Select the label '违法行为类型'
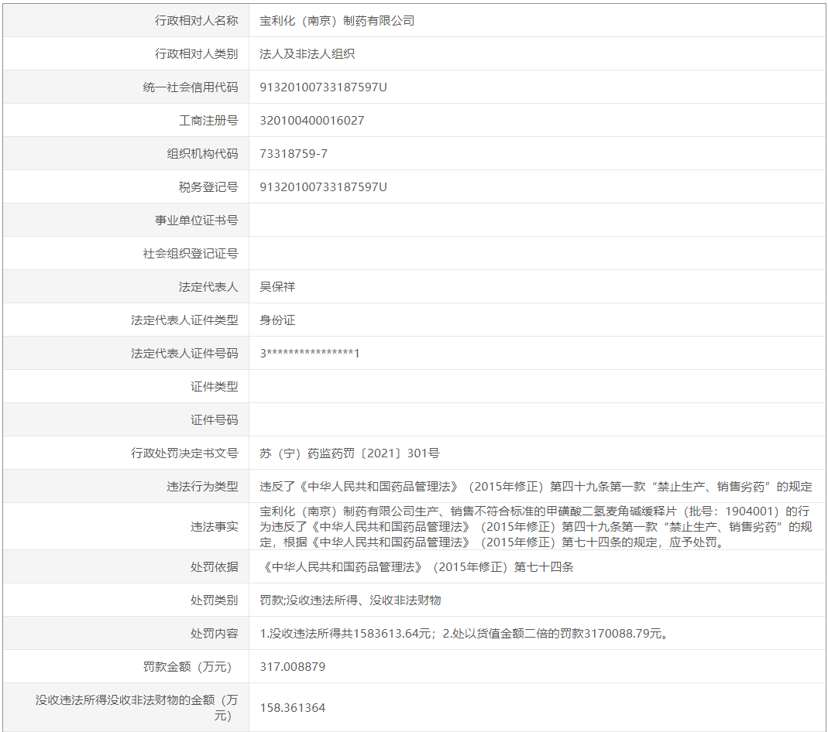The height and width of the screenshot is (732, 828). click(203, 486)
